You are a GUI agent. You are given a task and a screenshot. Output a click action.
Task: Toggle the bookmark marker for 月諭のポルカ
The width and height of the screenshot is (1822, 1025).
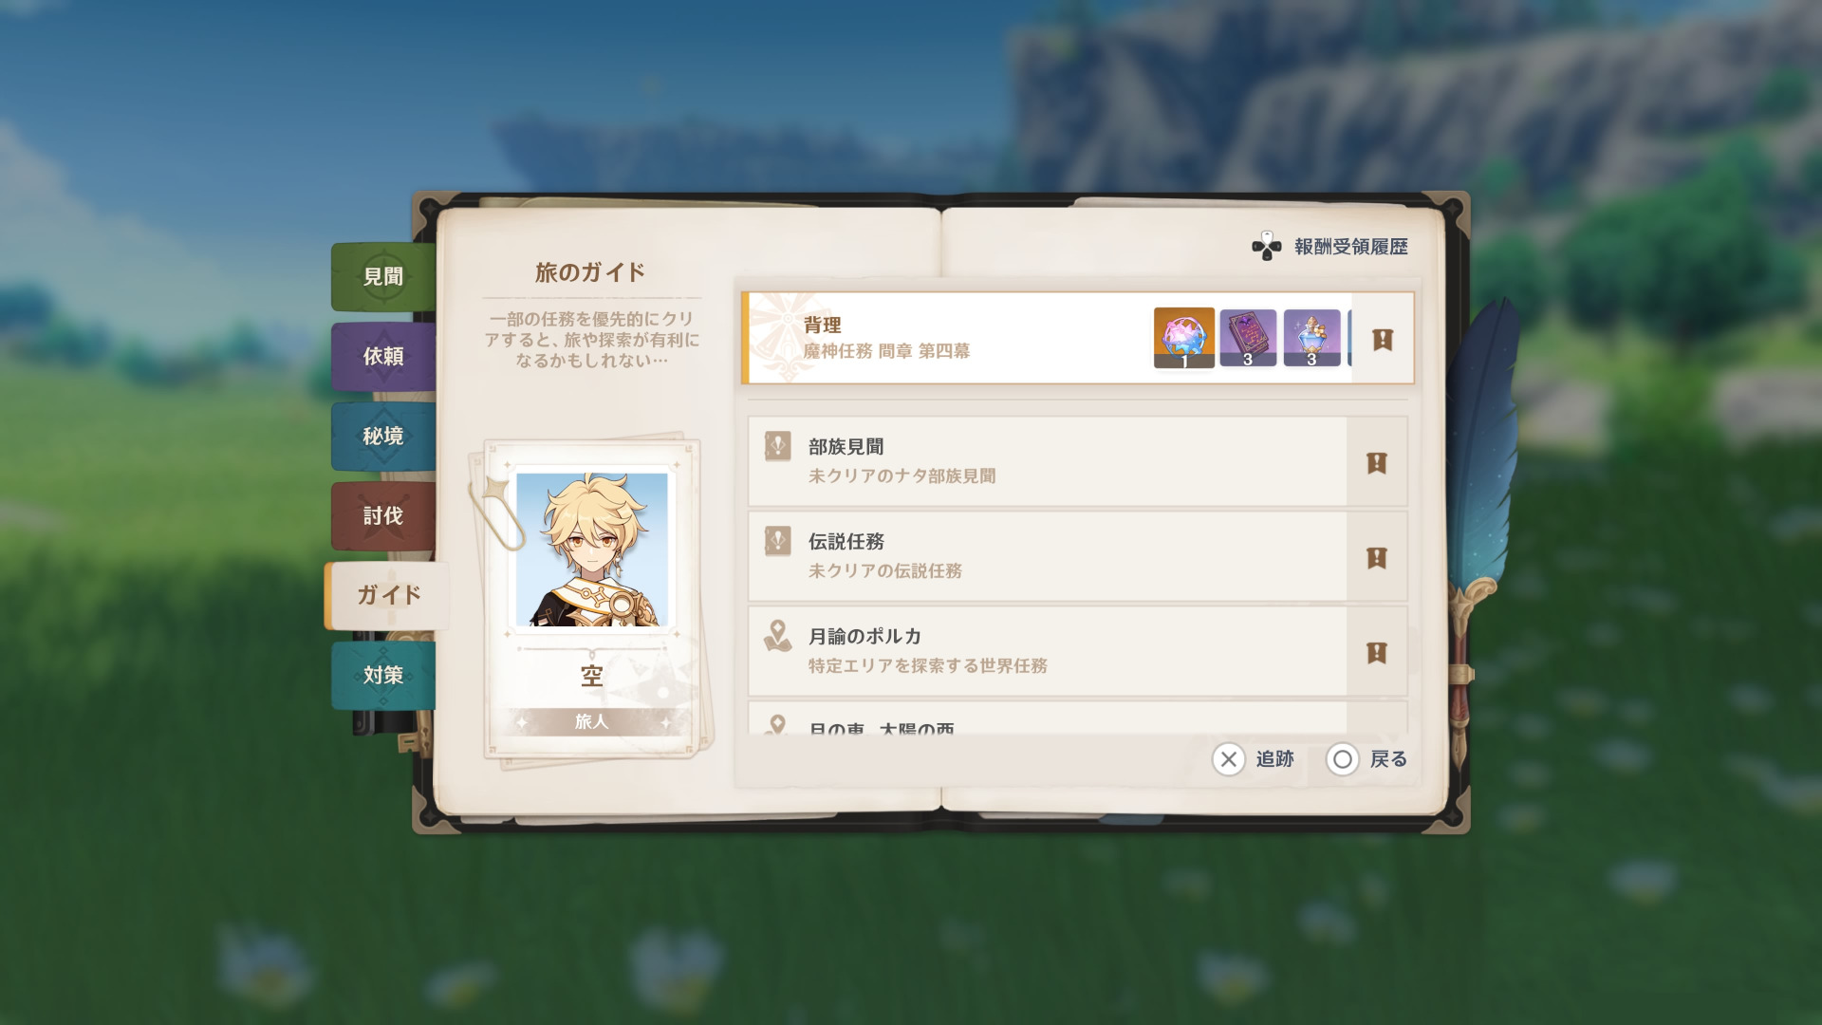point(1377,652)
